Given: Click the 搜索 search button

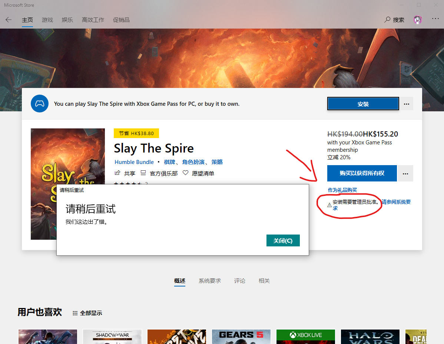Looking at the screenshot, I should click(x=394, y=20).
